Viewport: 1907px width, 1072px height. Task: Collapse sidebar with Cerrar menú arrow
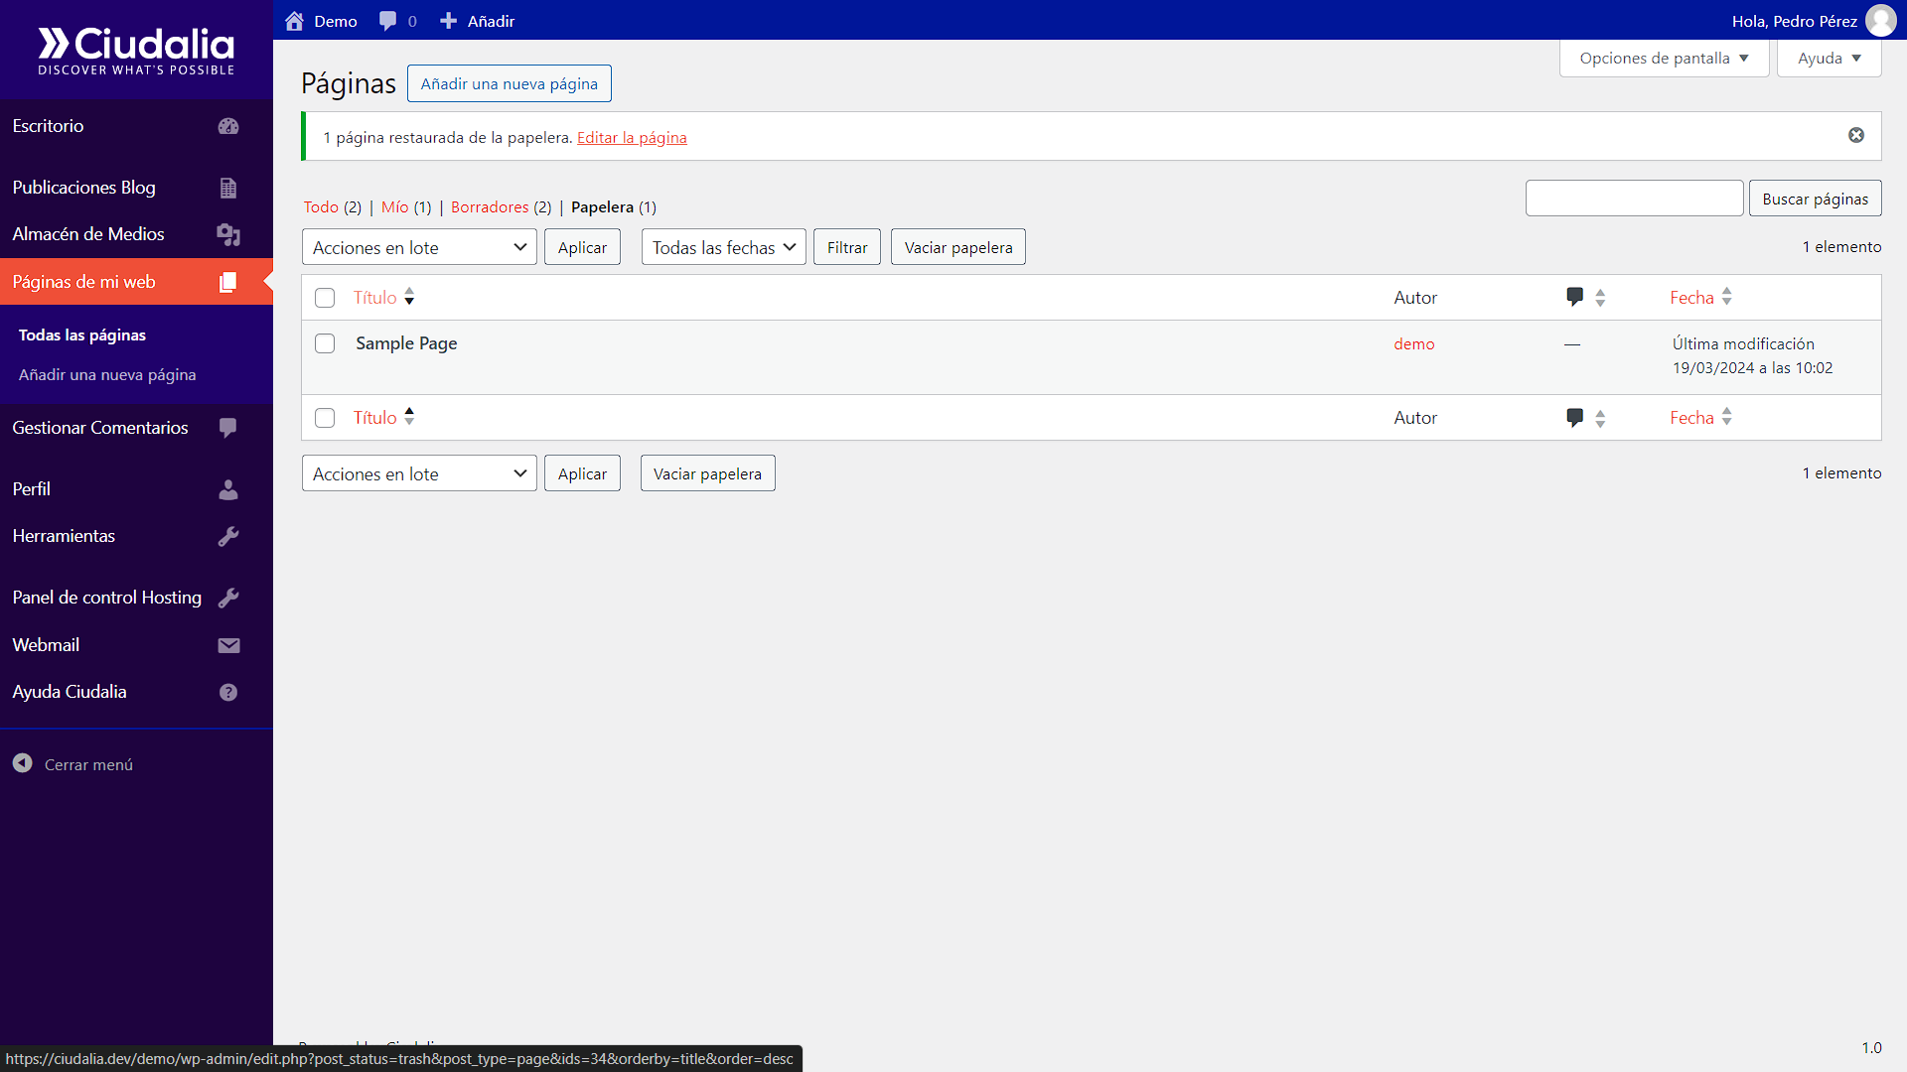click(x=23, y=763)
